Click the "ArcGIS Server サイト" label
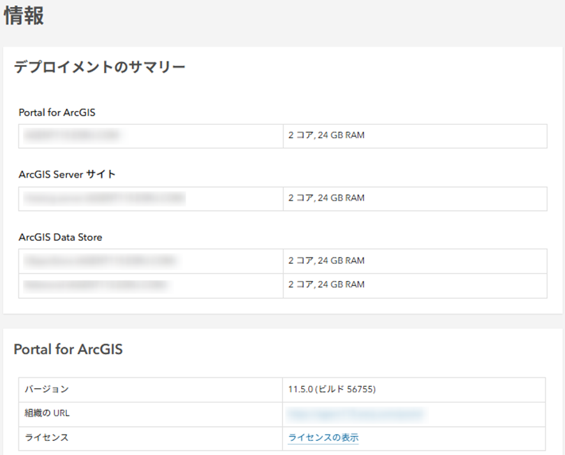The height and width of the screenshot is (455, 565). pyautogui.click(x=68, y=175)
